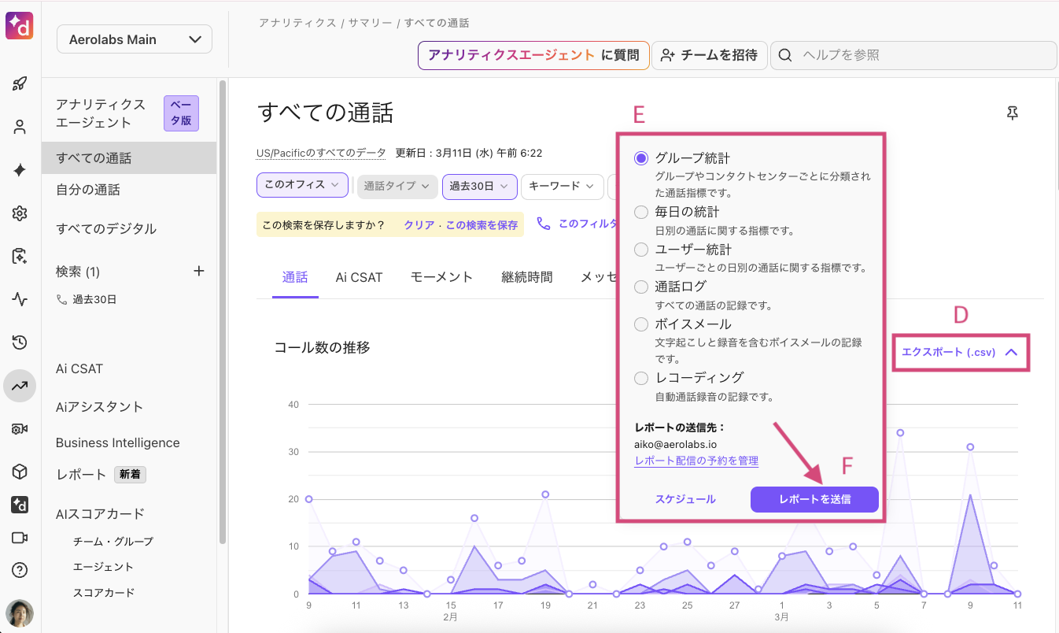The image size is (1059, 633).
Task: Expand the 過去30日 date range dropdown
Action: 479,187
